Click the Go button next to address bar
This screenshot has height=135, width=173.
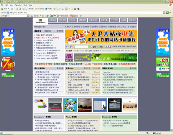pyautogui.click(x=168, y=13)
